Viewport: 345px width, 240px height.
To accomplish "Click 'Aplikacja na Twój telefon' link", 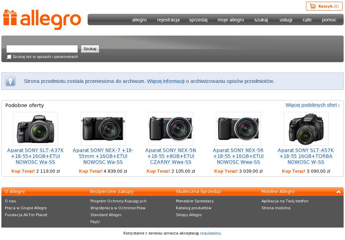I will (x=285, y=201).
